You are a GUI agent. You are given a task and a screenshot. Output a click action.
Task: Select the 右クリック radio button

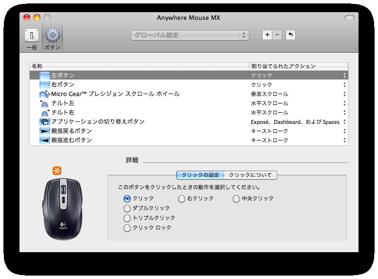pyautogui.click(x=182, y=199)
